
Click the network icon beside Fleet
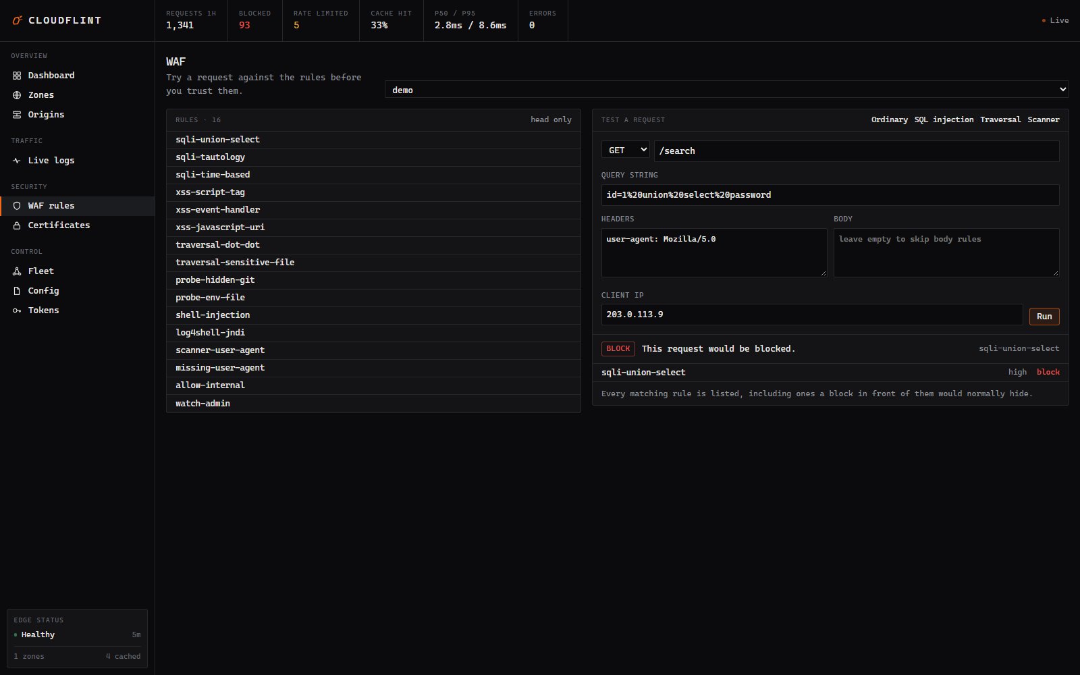pos(17,271)
